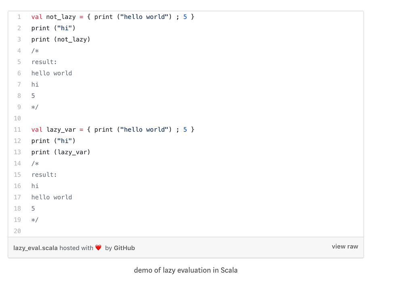Click line number 1 in the gutter

point(19,17)
